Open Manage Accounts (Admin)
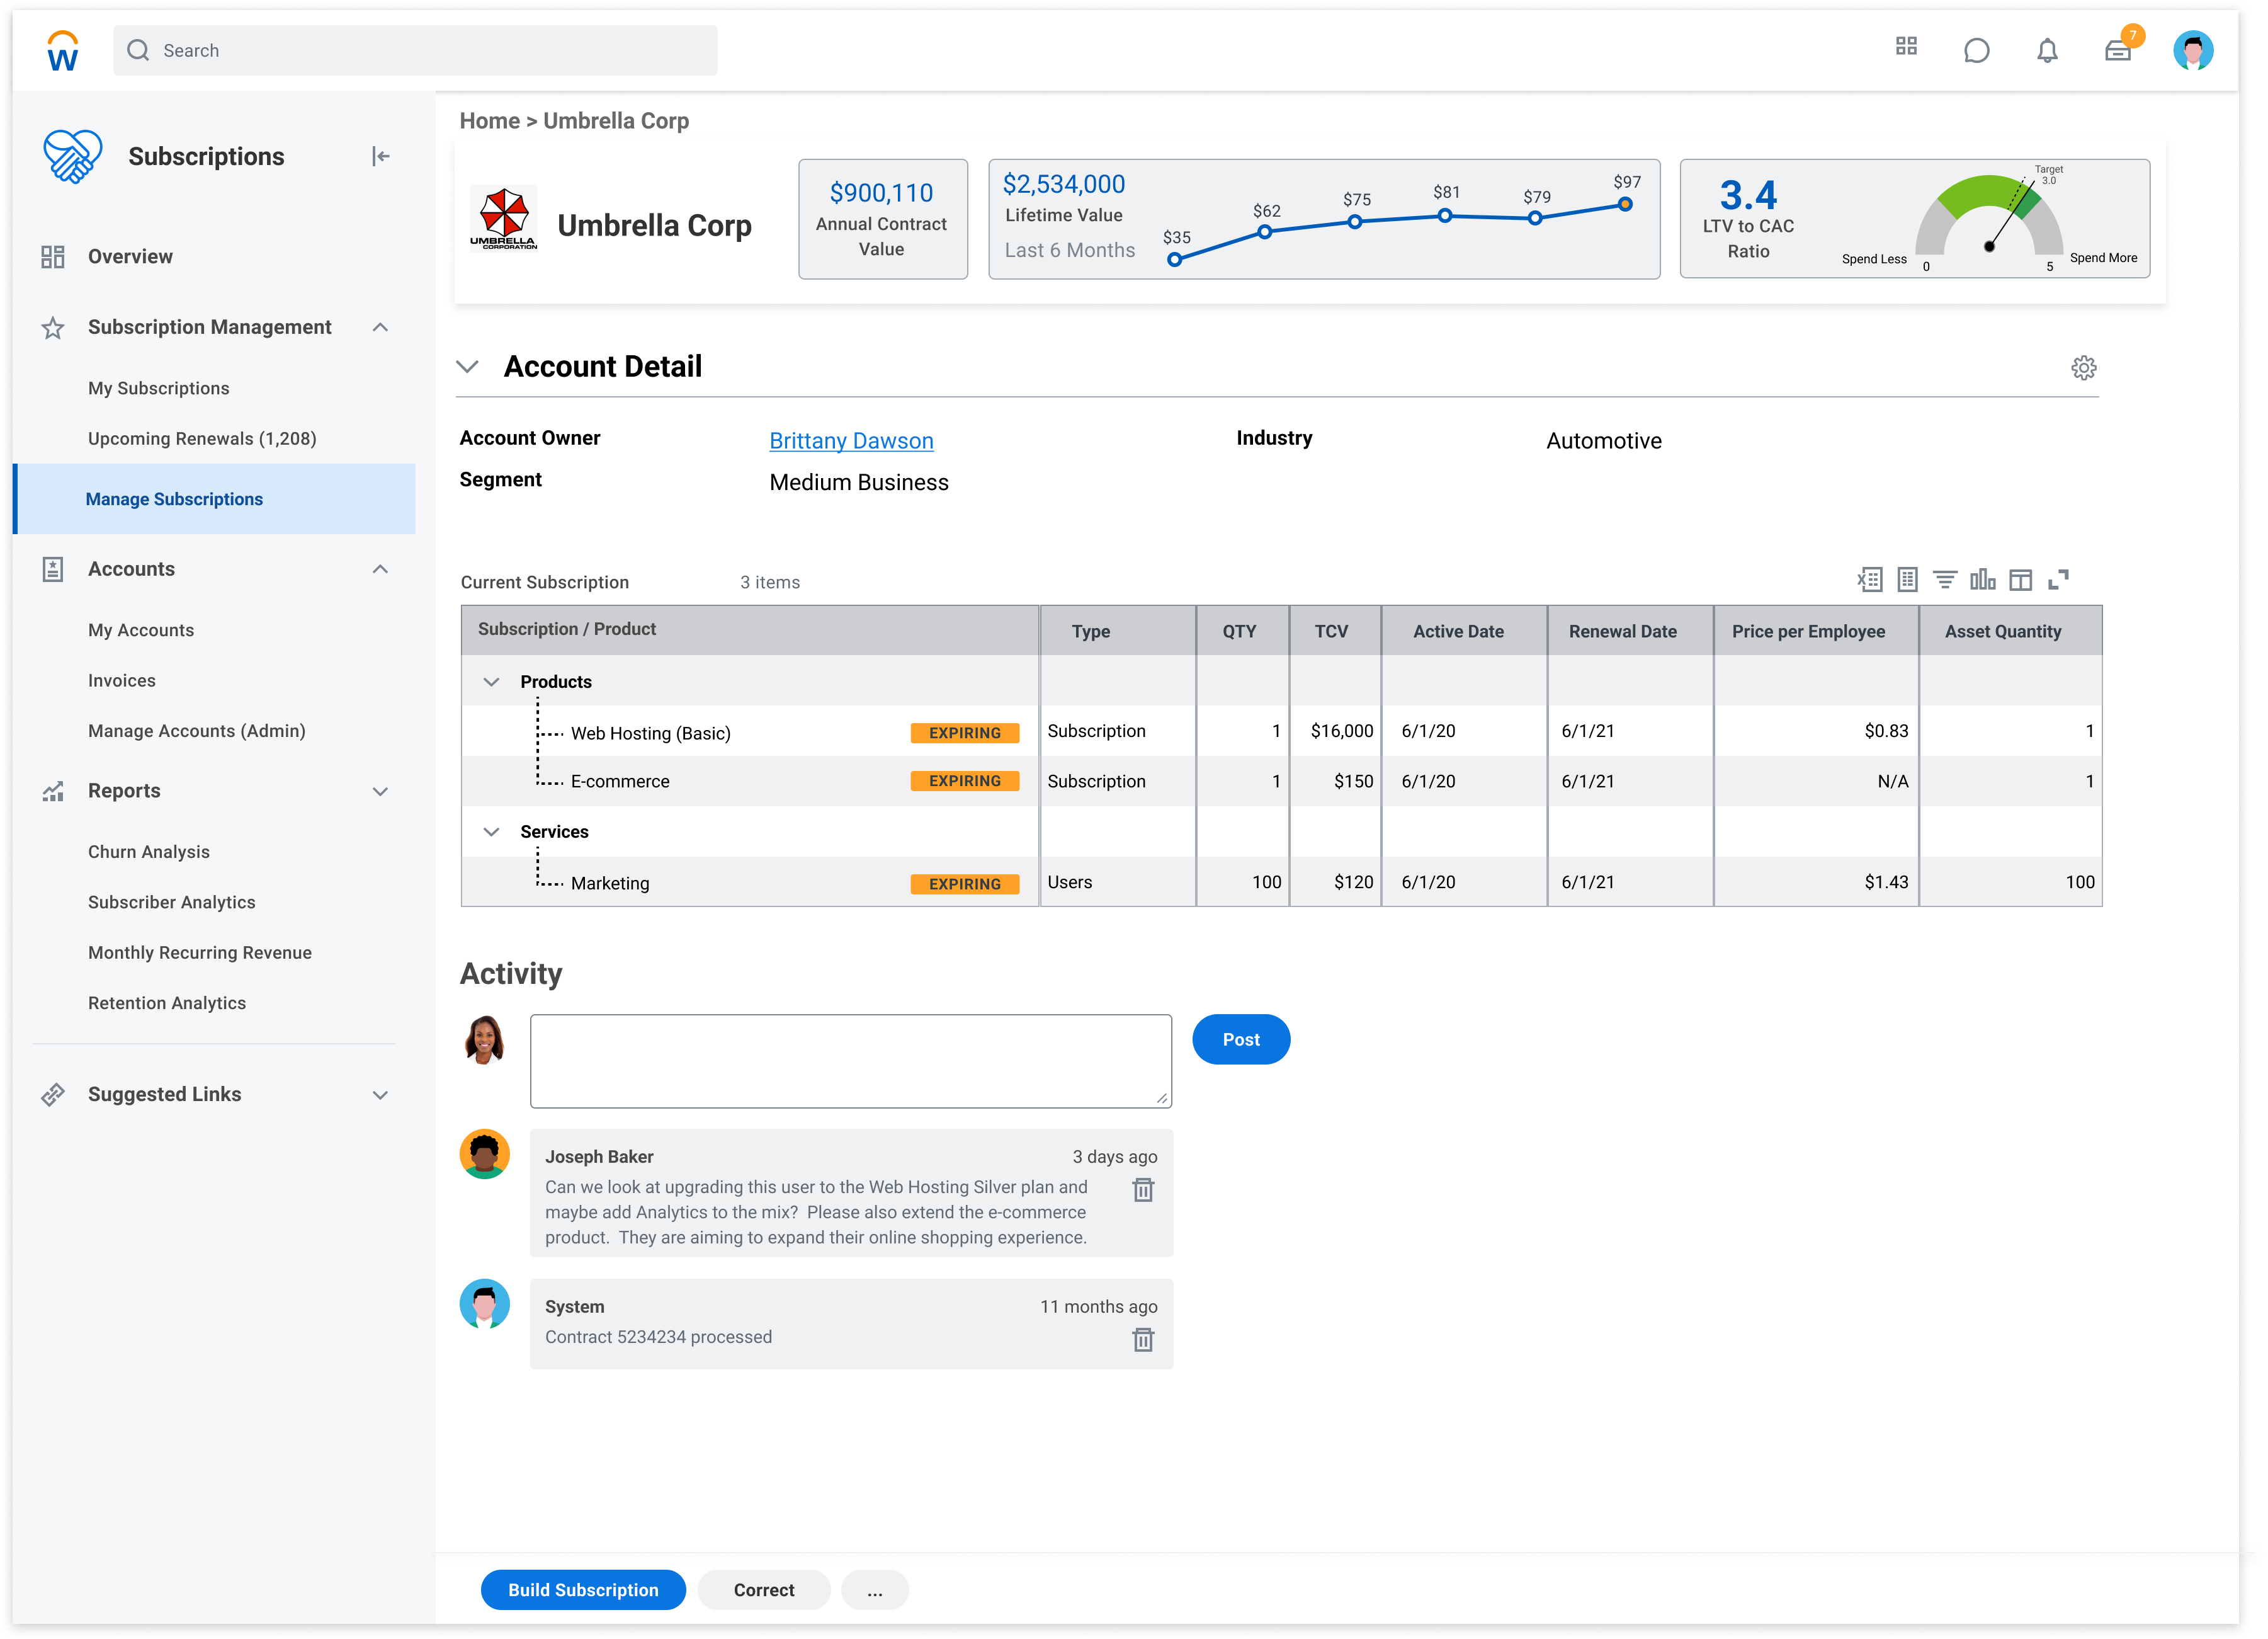2268x1639 pixels. tap(197, 731)
